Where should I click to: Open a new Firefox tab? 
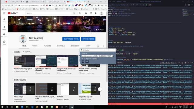point(88,2)
